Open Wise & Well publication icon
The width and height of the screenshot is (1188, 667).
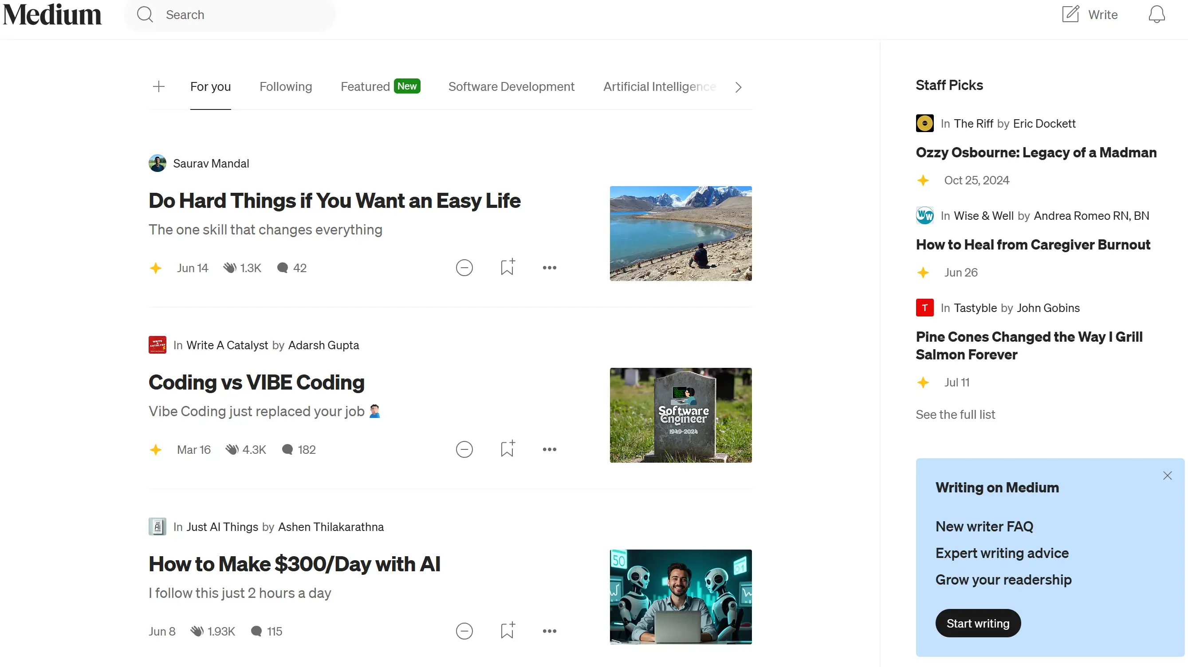(924, 215)
